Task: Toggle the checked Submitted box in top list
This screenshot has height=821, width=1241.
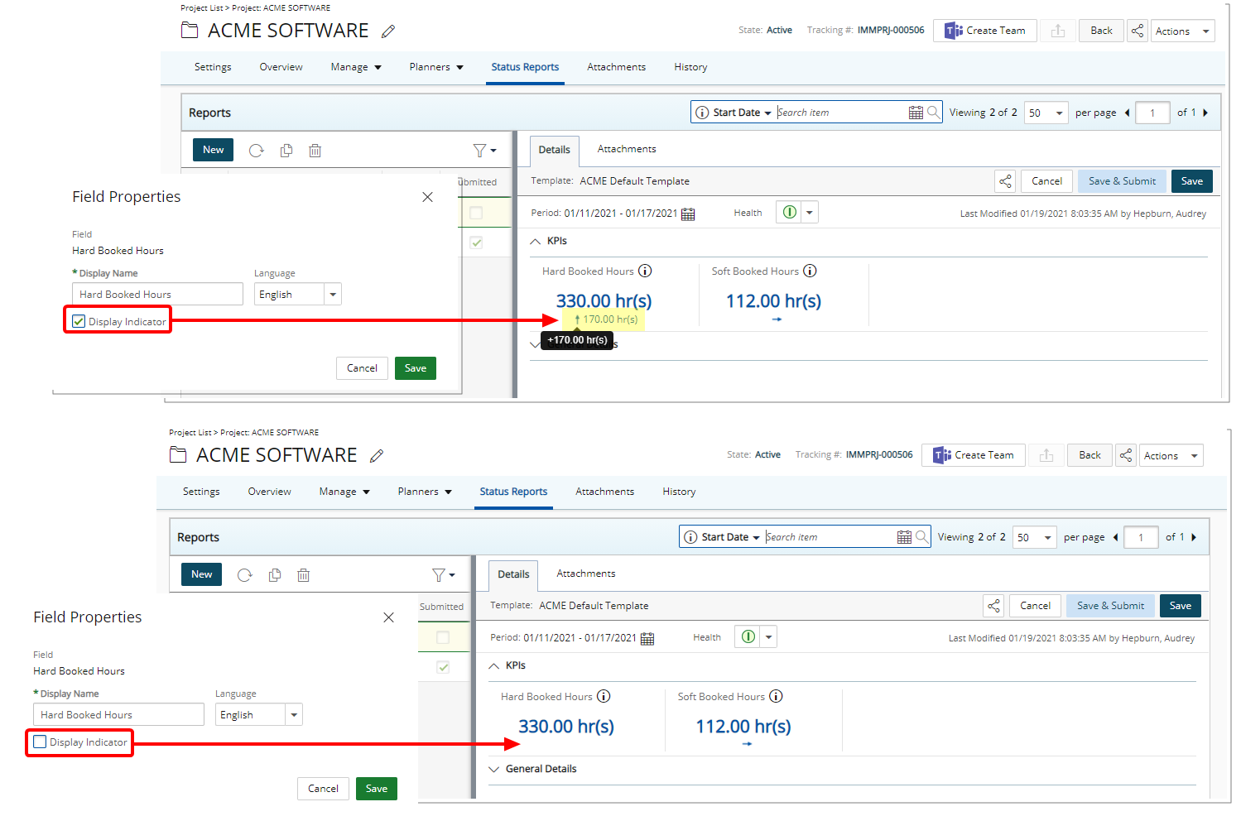Action: pyautogui.click(x=476, y=242)
